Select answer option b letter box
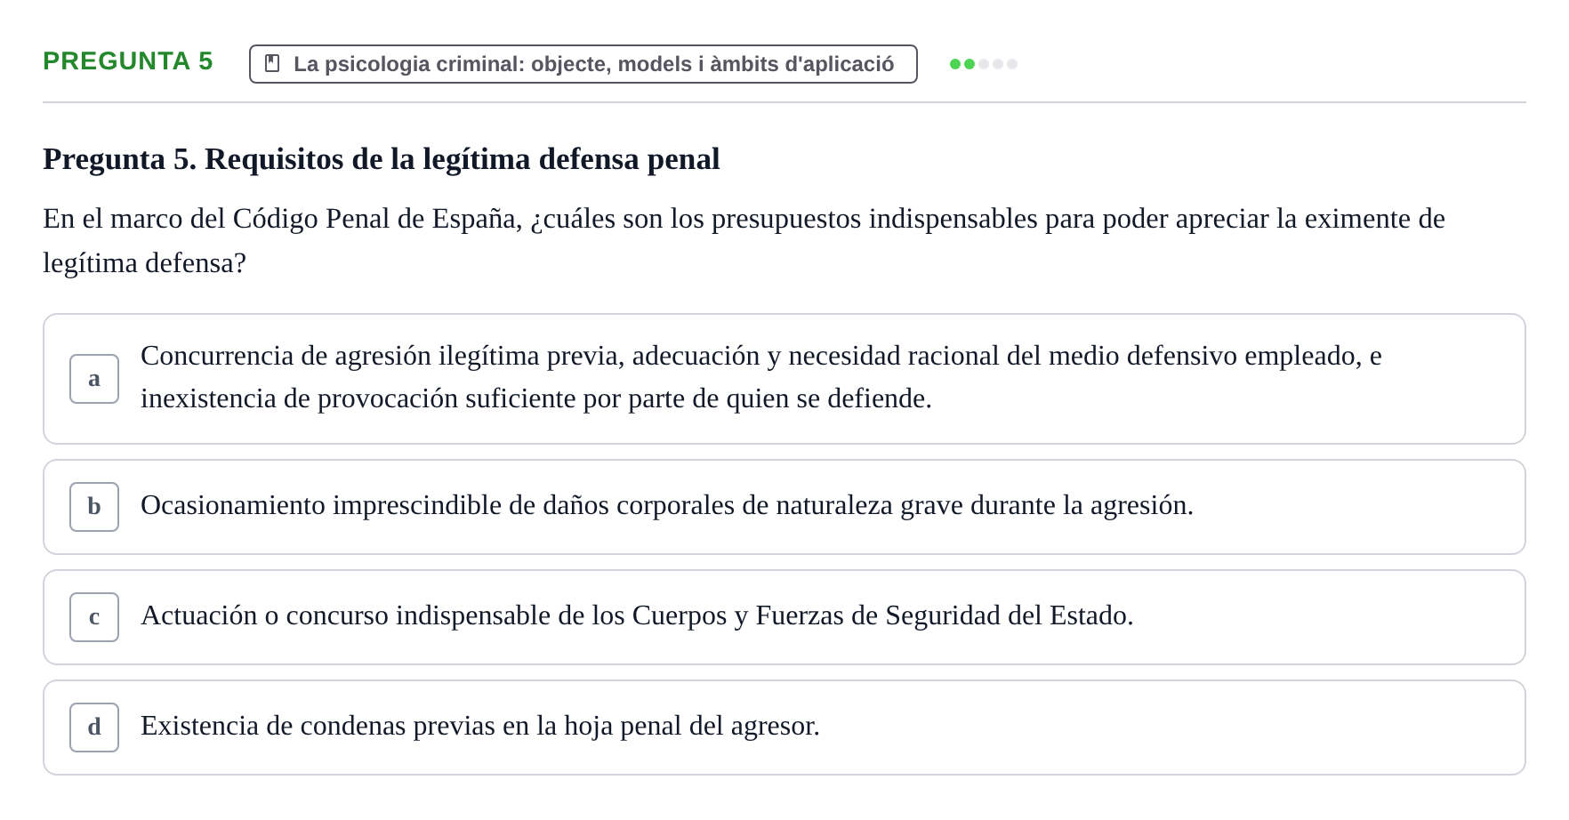 [x=94, y=507]
